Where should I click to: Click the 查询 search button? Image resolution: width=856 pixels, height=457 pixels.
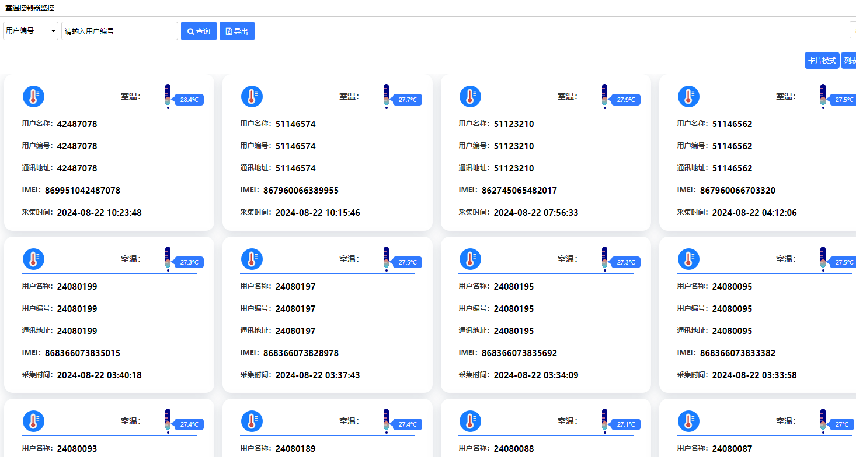[x=199, y=31]
